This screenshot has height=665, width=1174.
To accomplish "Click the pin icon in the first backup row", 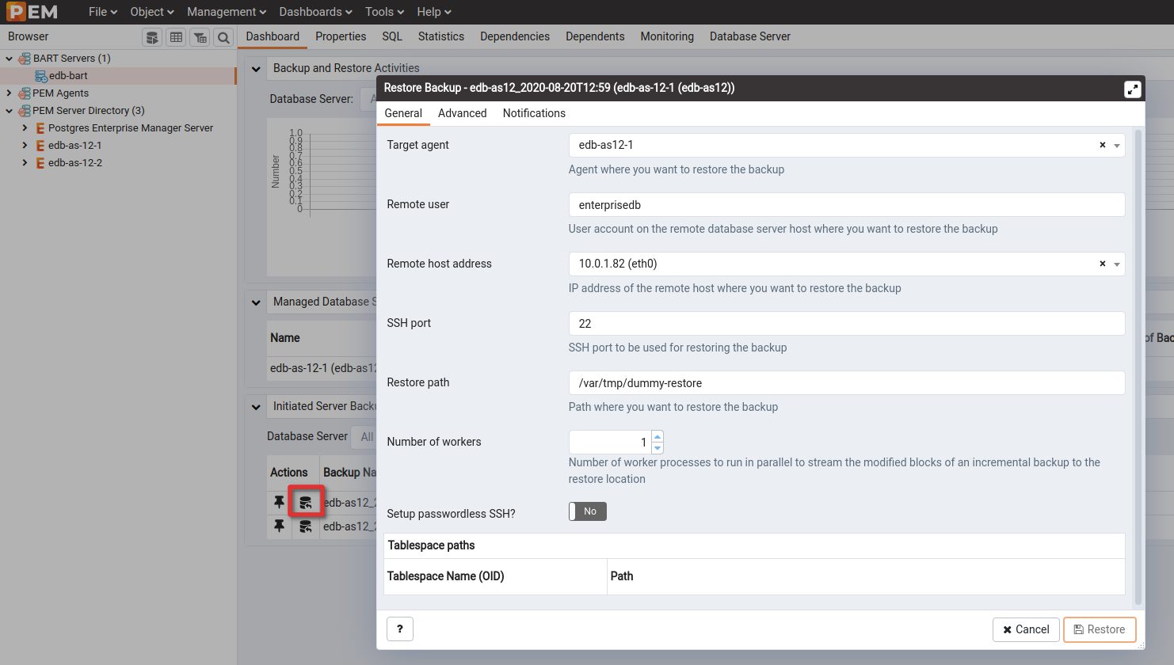I will coord(279,502).
